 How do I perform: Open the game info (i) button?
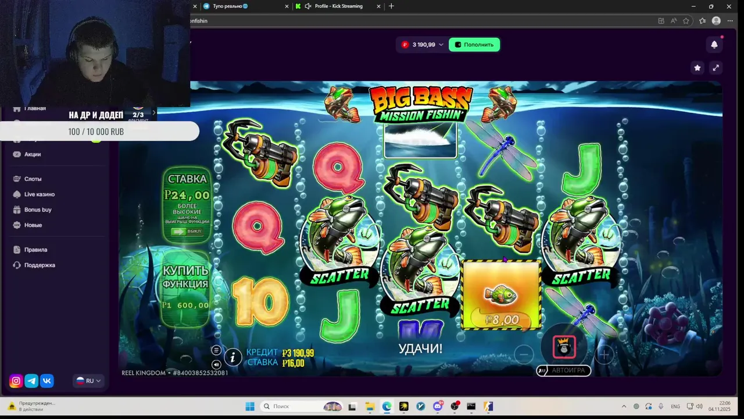point(233,357)
